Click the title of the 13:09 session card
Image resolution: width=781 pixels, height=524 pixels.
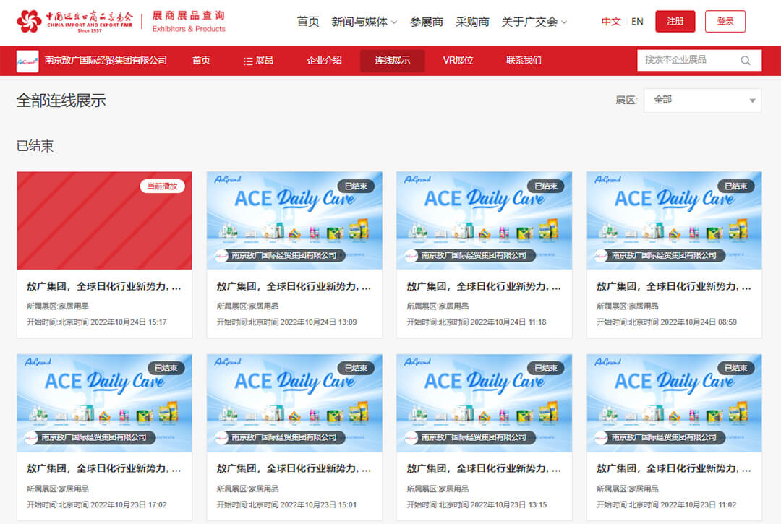pos(294,286)
